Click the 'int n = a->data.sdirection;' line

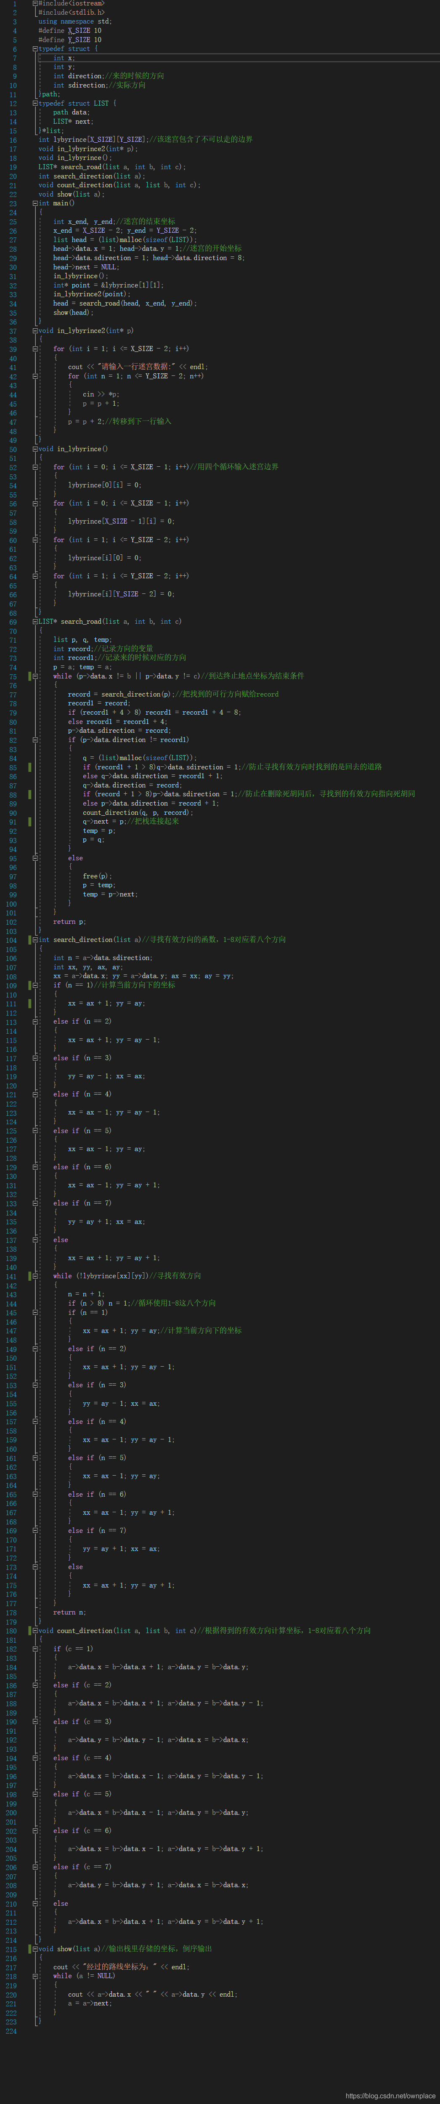coord(102,958)
